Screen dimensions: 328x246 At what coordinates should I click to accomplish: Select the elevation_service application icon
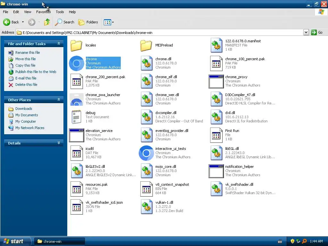click(x=77, y=135)
